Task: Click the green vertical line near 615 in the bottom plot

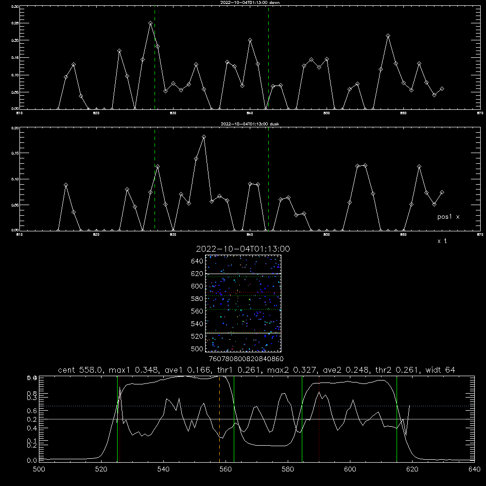Action: (x=397, y=419)
